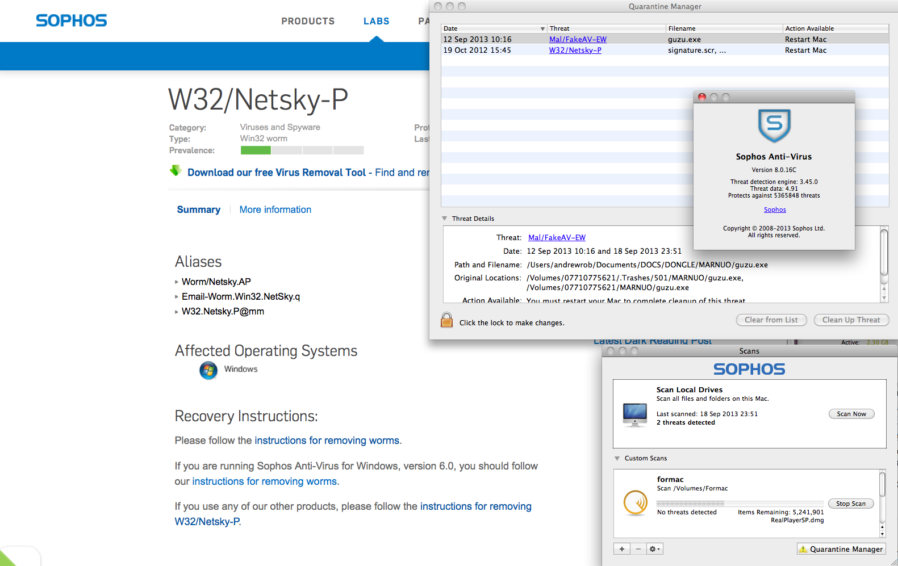898x566 pixels.
Task: Click the spinning scan icon for formac
Action: click(x=636, y=502)
